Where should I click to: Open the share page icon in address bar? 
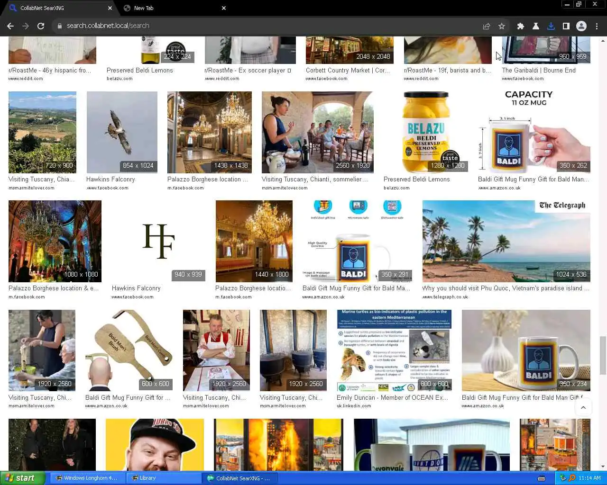[x=487, y=26]
